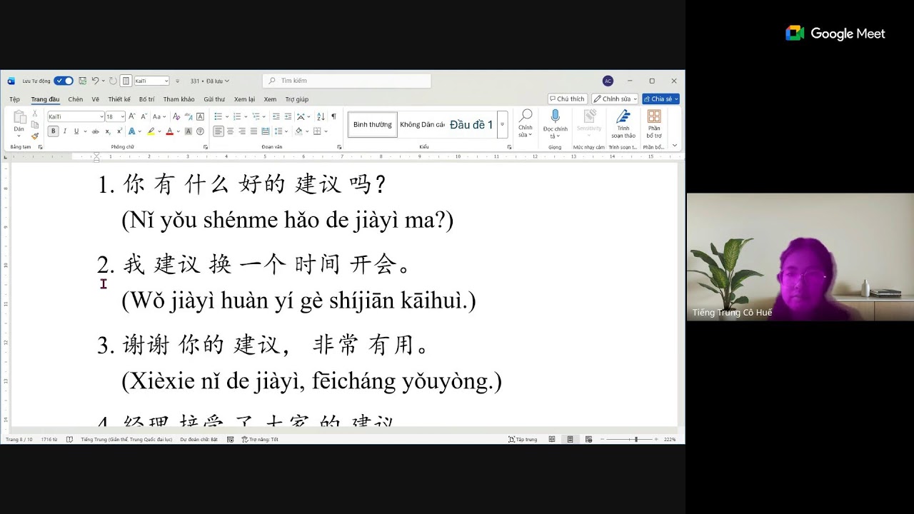Switch to the Xem lại (Review) tab
This screenshot has width=914, height=514.
(244, 99)
